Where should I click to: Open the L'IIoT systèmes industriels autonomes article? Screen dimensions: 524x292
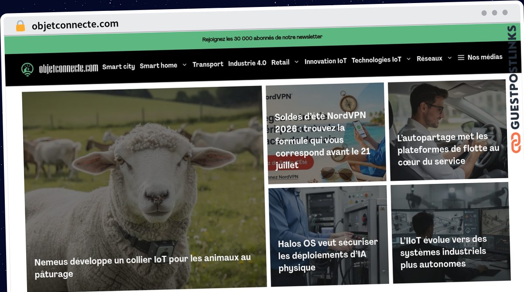pos(443,252)
